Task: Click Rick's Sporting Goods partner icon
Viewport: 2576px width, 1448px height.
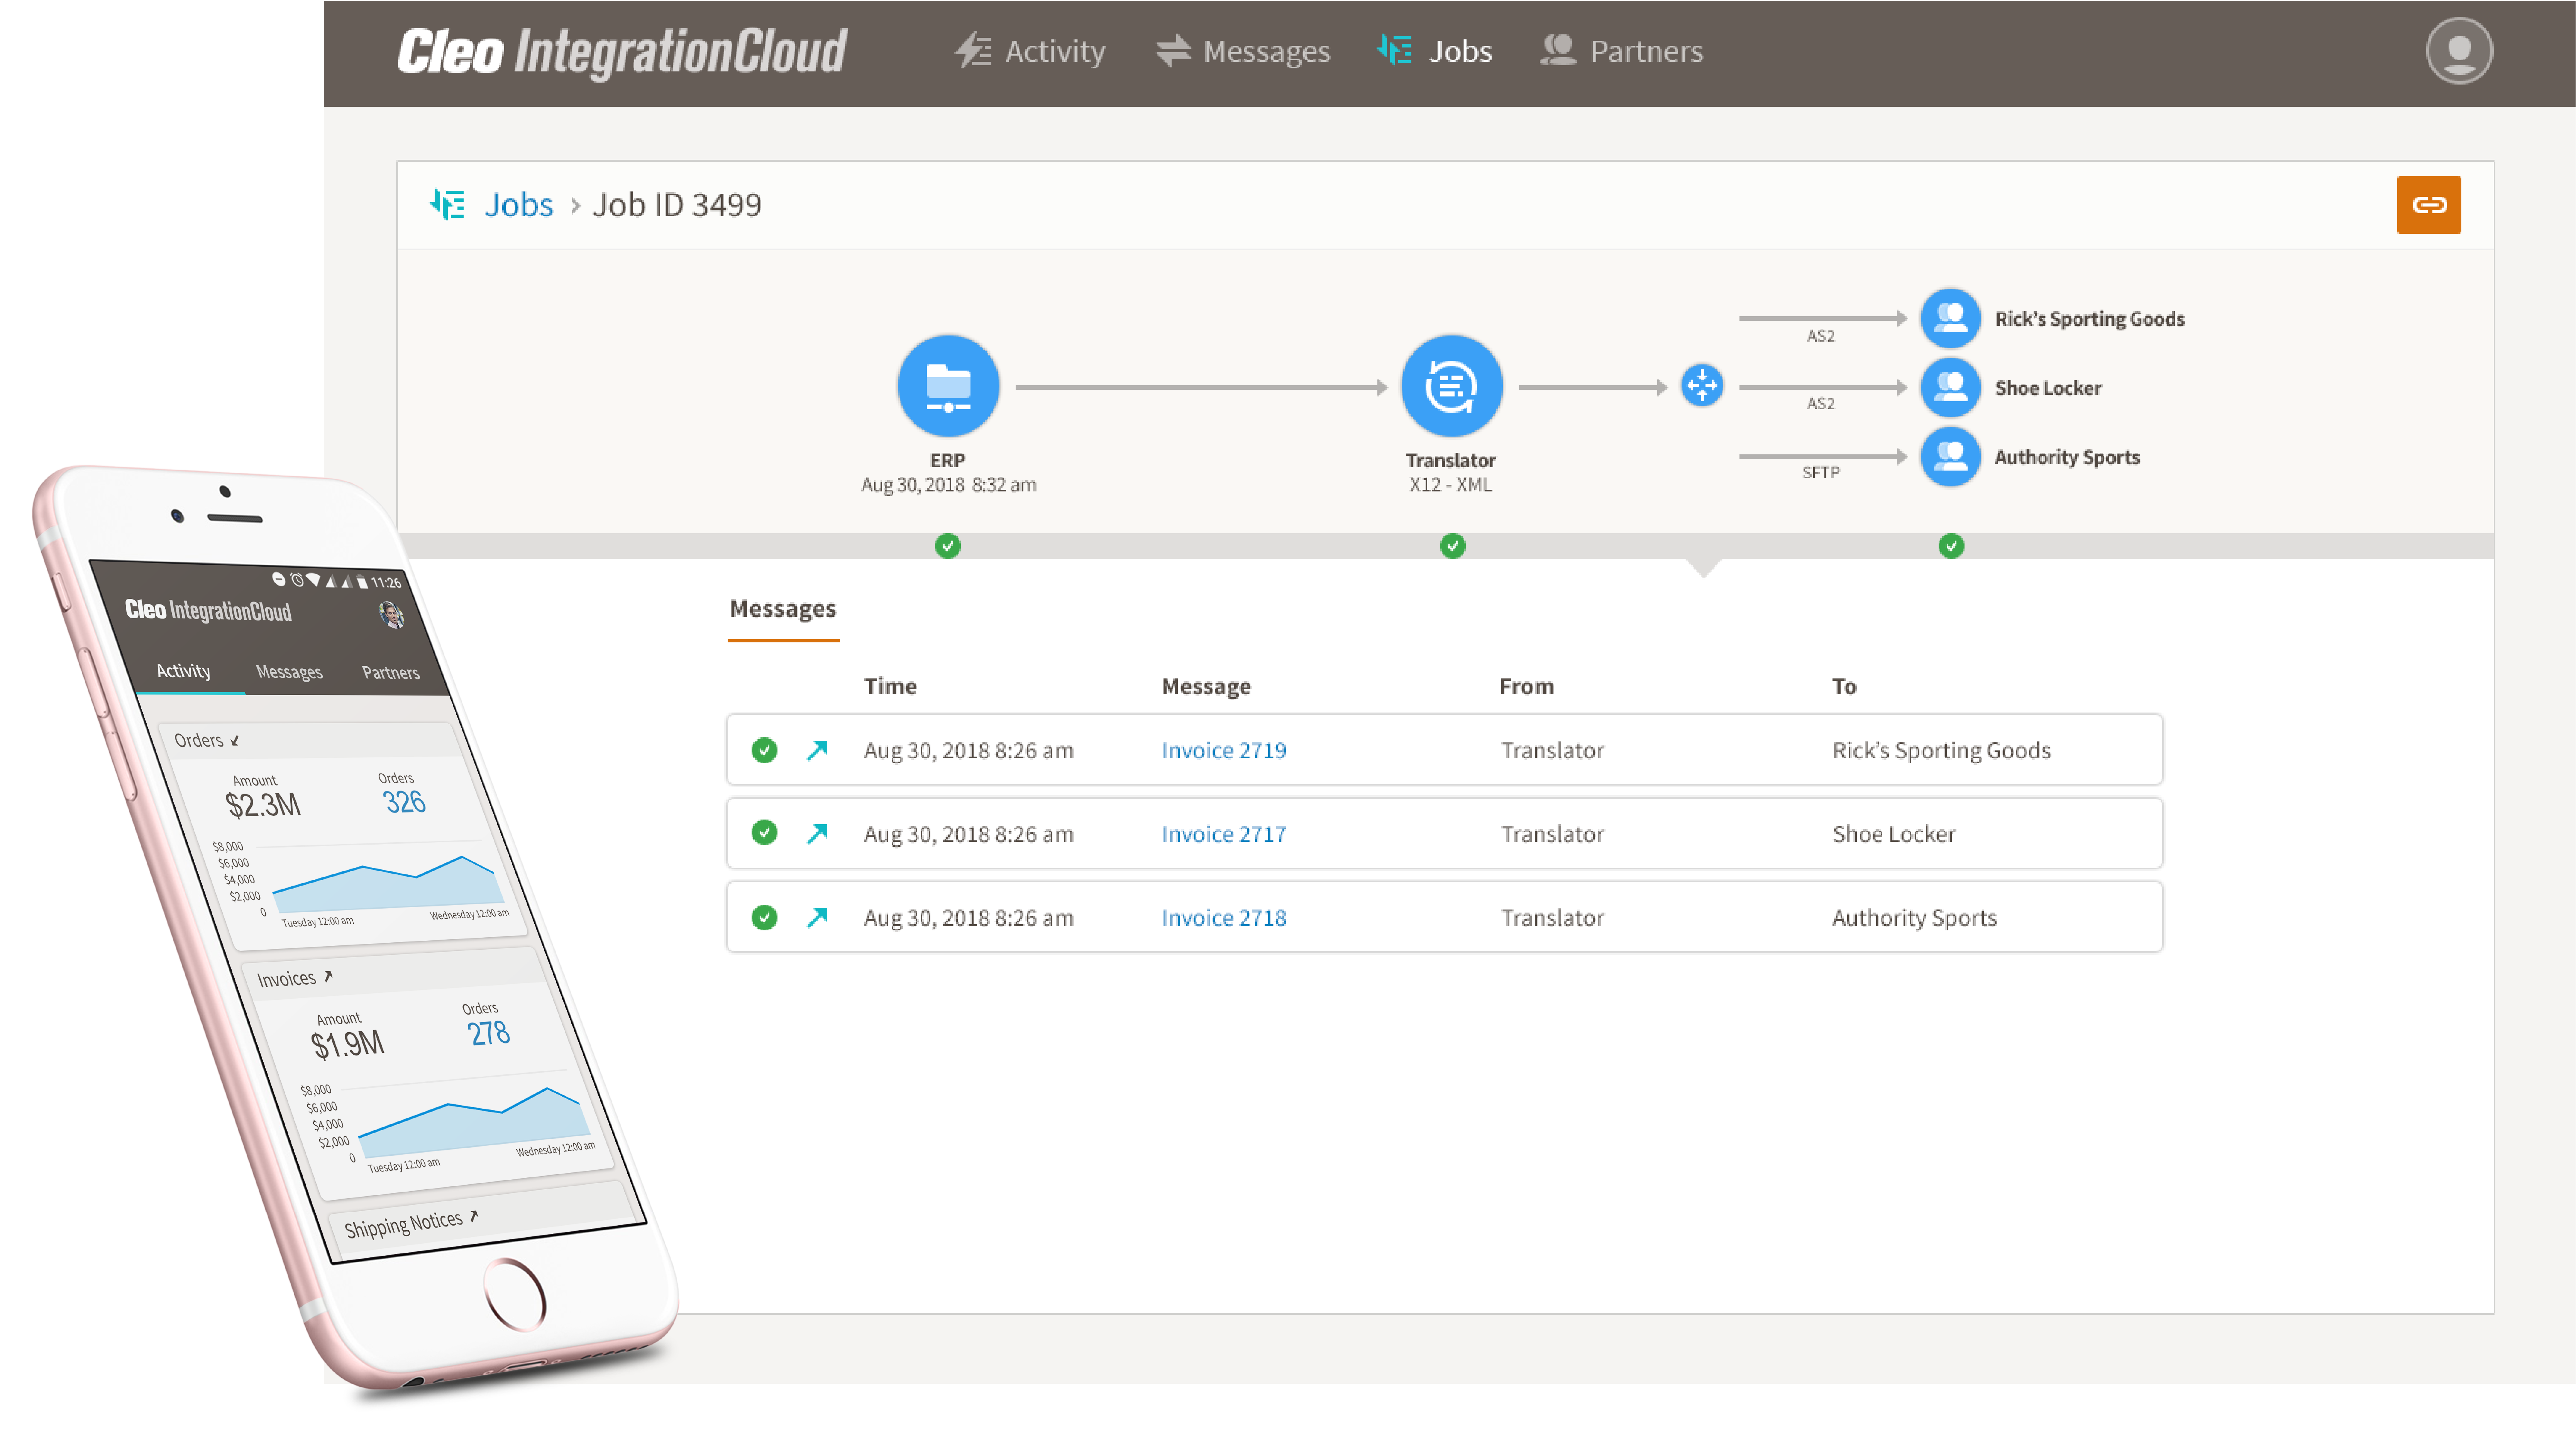Action: click(1950, 318)
